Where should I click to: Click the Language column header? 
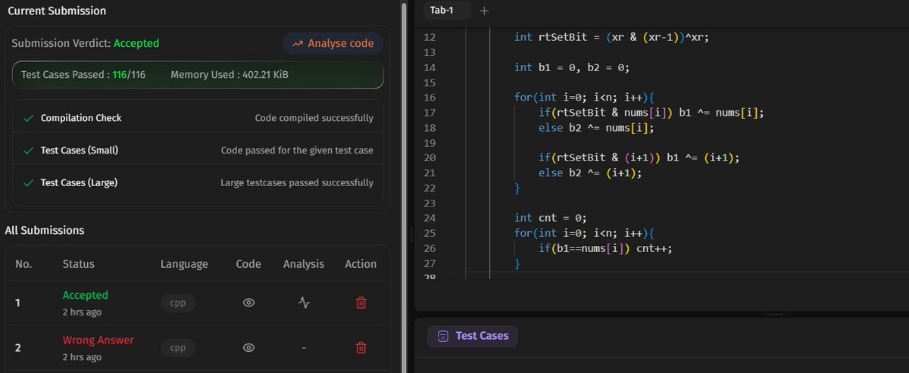pyautogui.click(x=184, y=264)
